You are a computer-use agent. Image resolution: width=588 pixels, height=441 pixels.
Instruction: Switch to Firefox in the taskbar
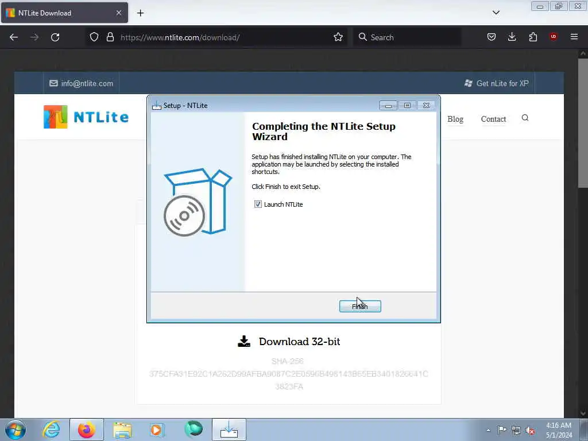(86, 430)
